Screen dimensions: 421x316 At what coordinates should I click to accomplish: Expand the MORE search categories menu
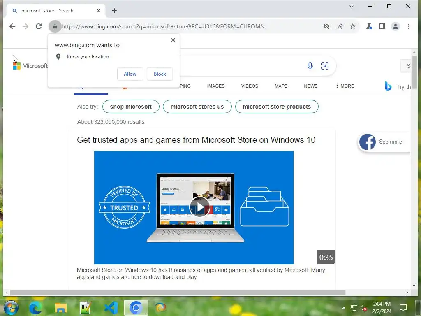tap(345, 86)
